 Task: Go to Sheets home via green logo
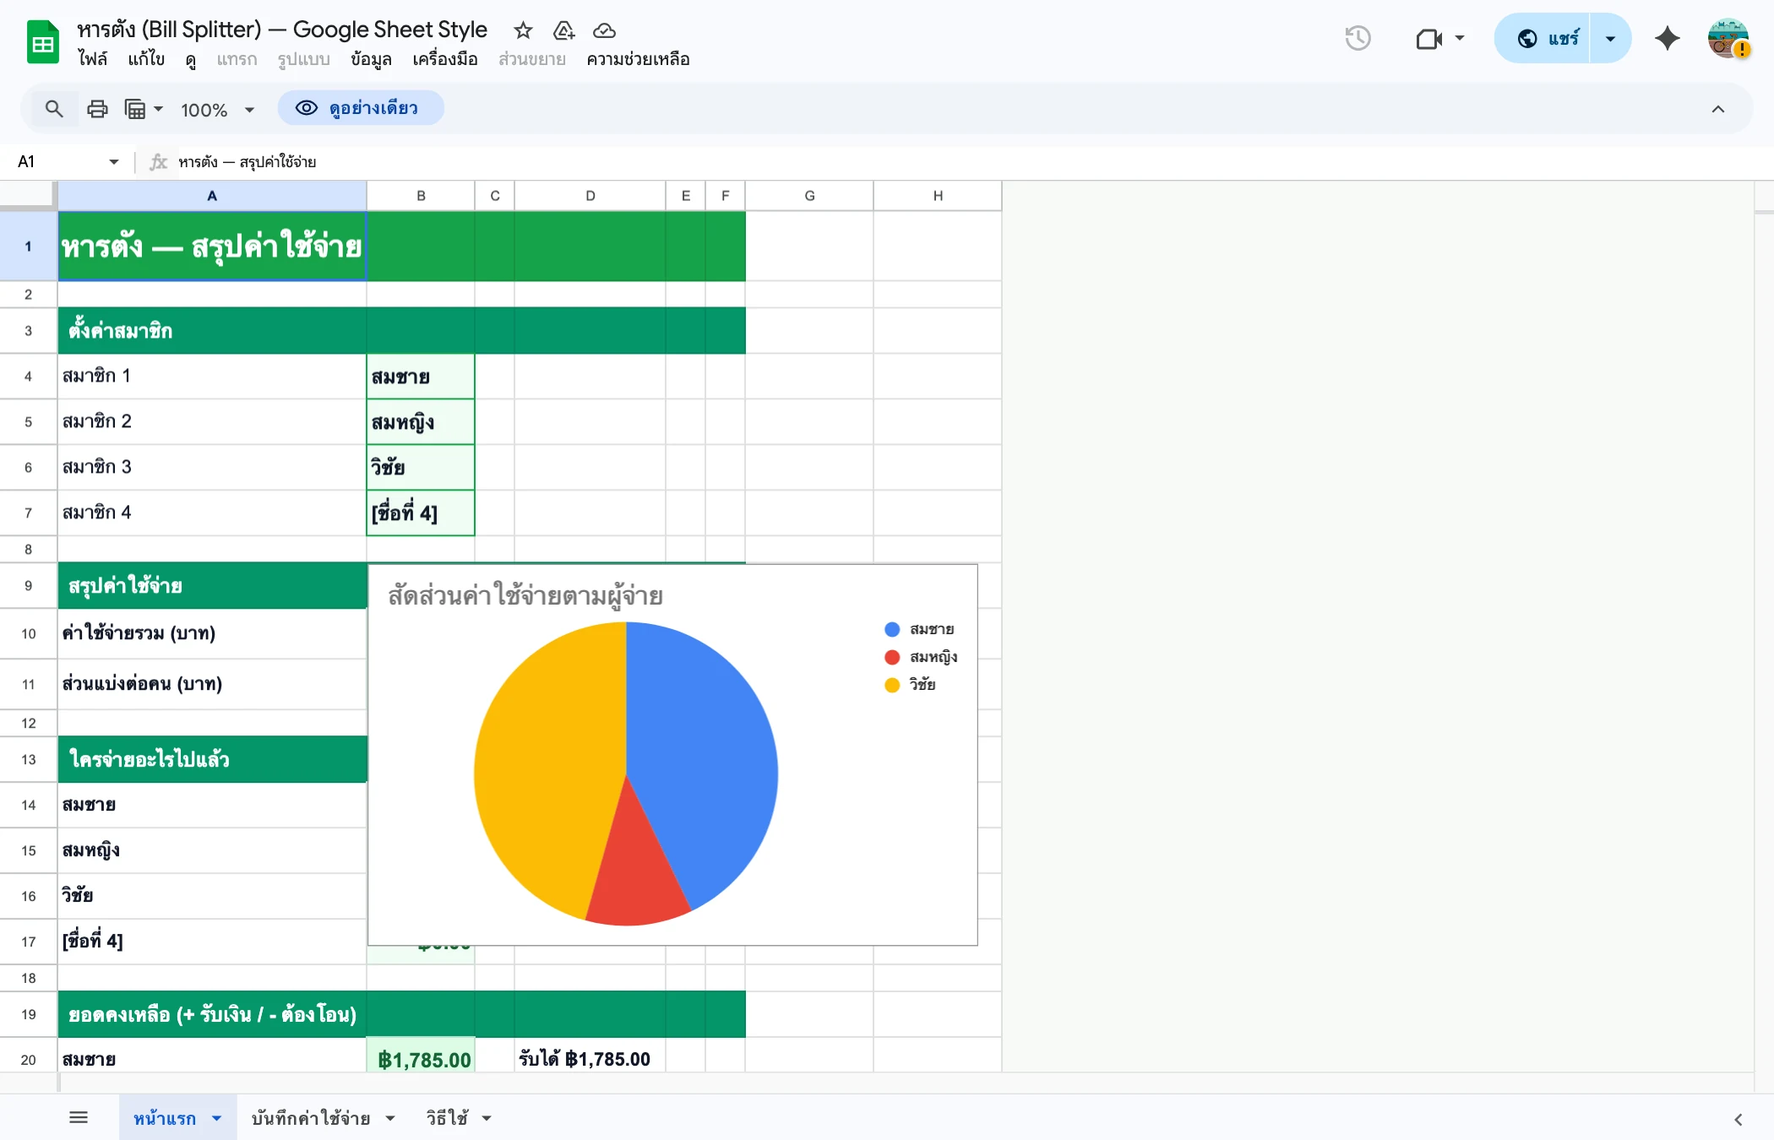(x=41, y=41)
